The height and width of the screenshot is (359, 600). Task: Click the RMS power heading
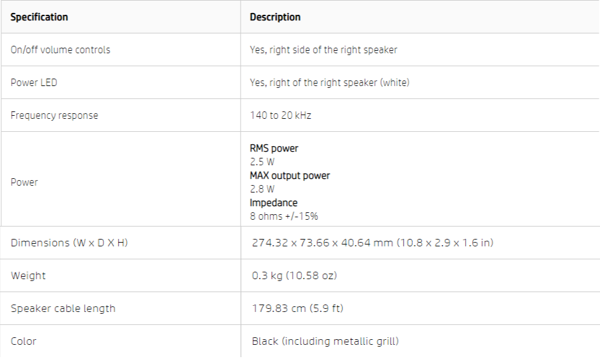click(x=273, y=149)
